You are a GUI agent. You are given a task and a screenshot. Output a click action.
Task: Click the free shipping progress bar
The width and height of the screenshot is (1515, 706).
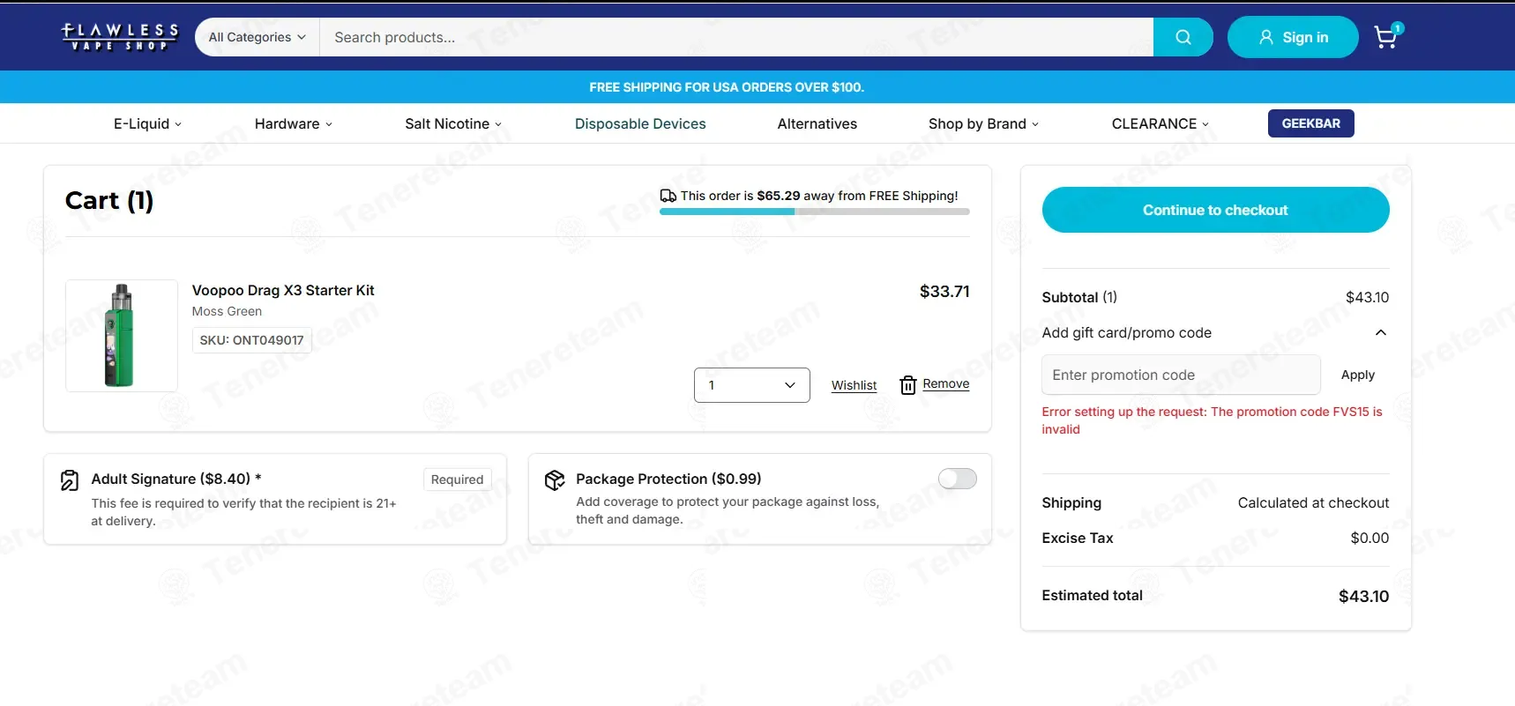[x=815, y=212]
